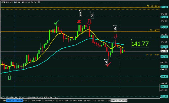The width and height of the screenshot is (169, 103).
Task: Click the 140.00 price level tag
Action: coord(164,86)
